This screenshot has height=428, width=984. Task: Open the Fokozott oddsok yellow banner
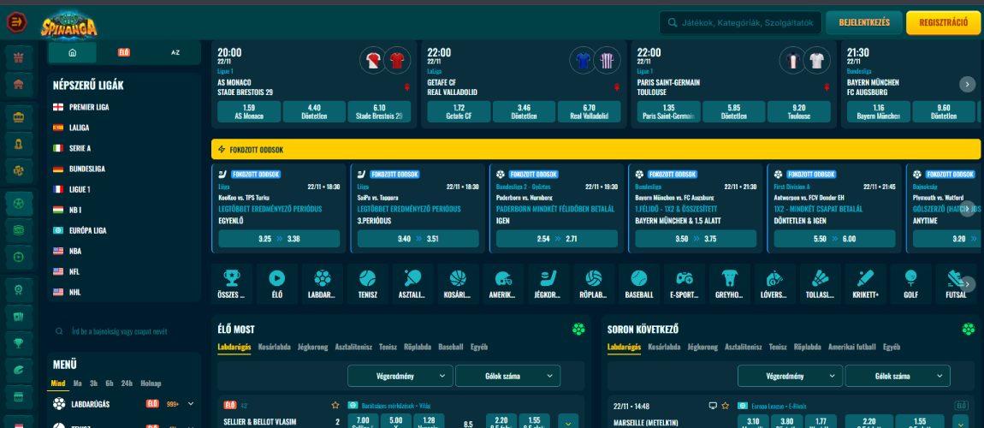[x=596, y=149]
